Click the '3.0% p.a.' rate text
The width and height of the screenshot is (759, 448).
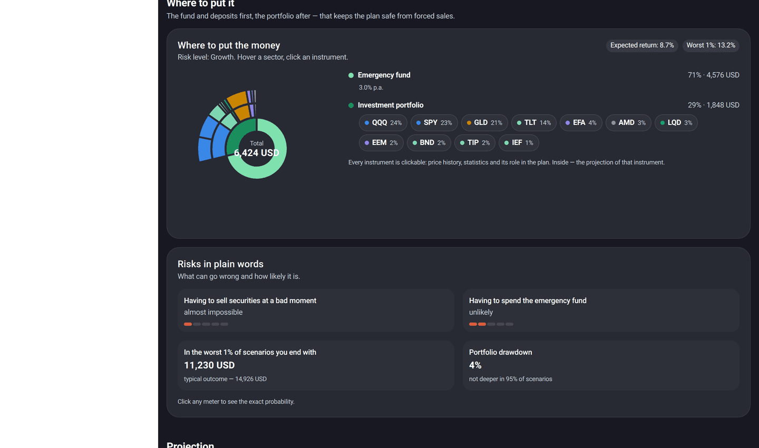pos(371,87)
